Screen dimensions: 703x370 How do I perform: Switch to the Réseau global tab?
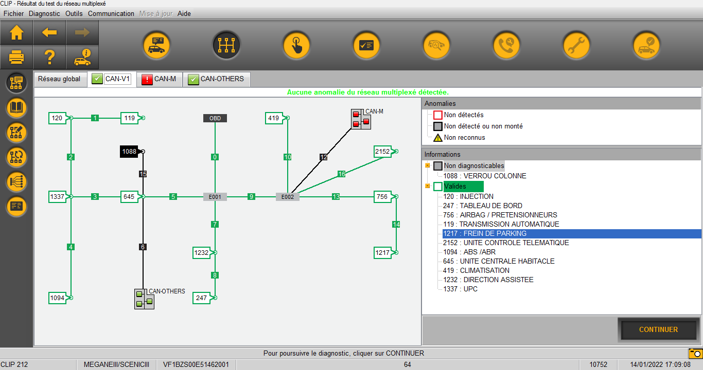(60, 79)
